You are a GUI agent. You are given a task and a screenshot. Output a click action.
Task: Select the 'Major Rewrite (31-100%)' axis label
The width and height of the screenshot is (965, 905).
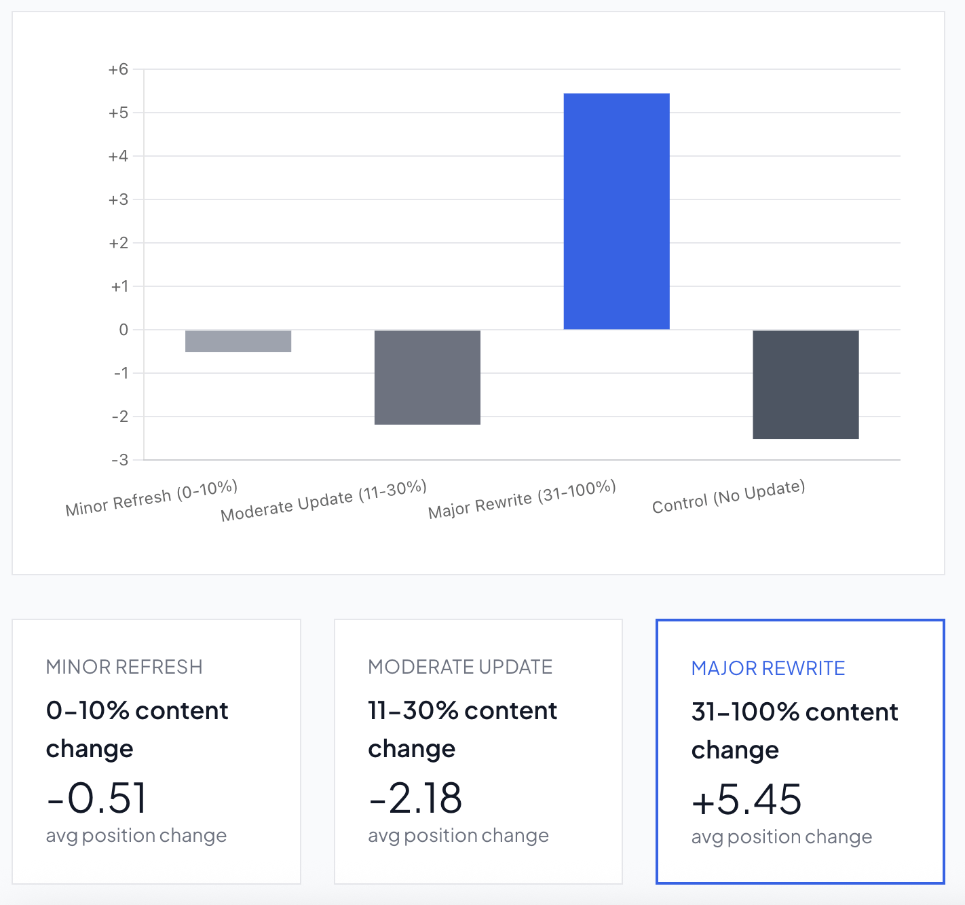522,499
